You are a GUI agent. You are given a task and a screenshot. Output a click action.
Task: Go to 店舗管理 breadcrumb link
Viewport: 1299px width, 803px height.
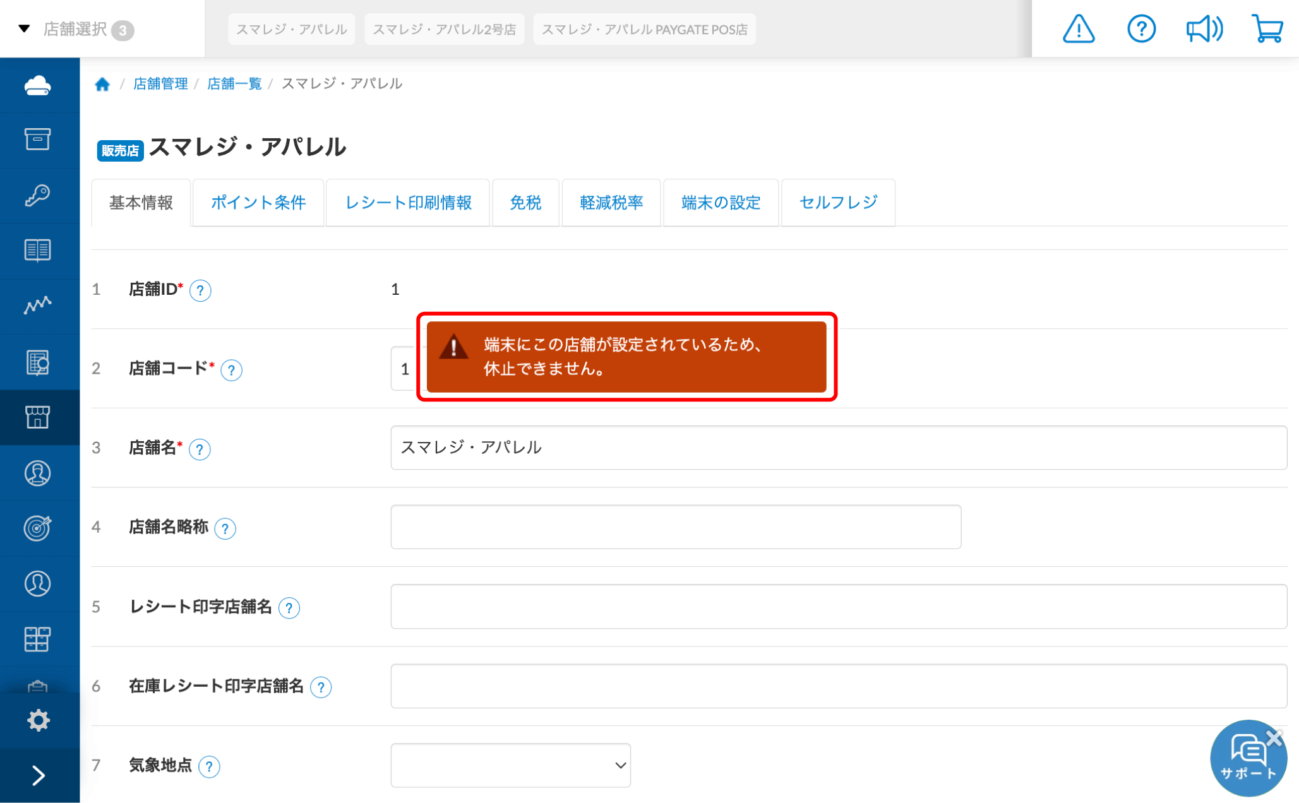coord(160,84)
